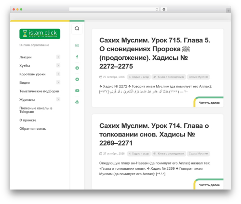Open the Обратная связь page
Image resolution: width=241 pixels, height=204 pixels.
click(x=33, y=129)
